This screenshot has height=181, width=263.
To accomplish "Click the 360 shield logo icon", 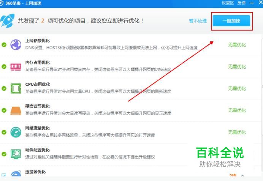I will pos(2,3).
